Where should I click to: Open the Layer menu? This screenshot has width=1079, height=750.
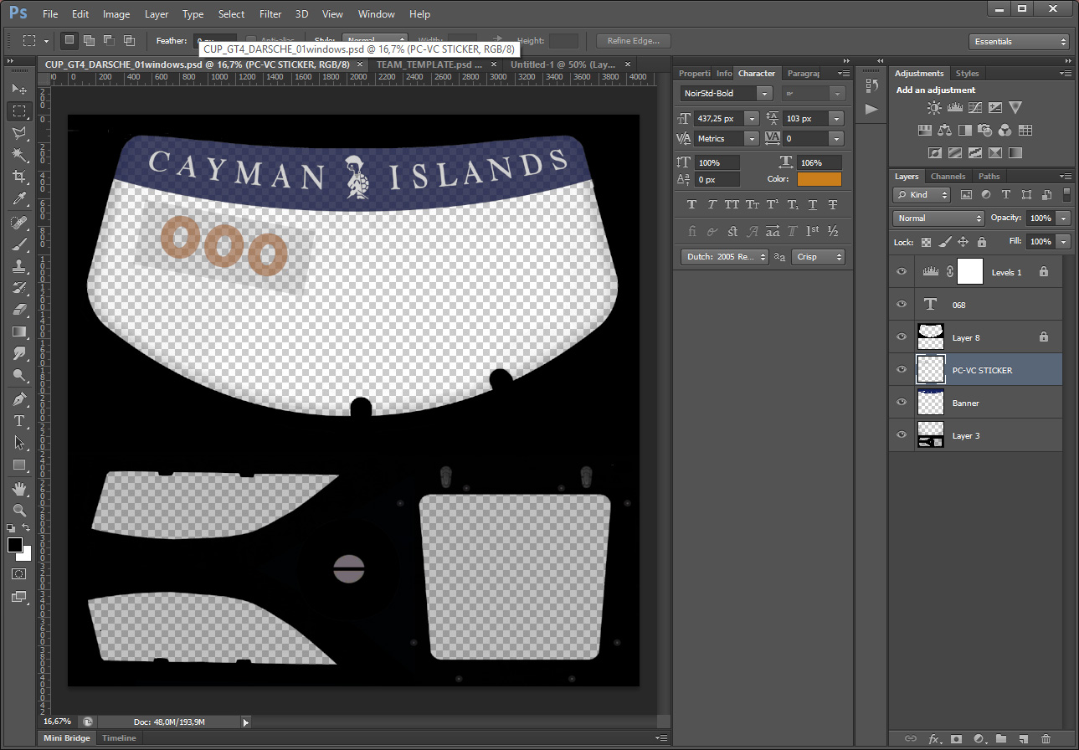157,14
